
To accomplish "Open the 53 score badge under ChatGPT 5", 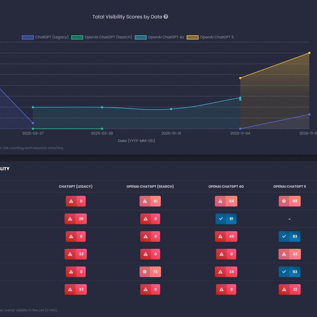I will (x=289, y=254).
